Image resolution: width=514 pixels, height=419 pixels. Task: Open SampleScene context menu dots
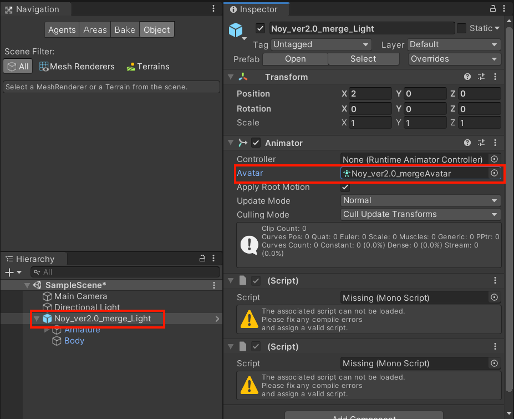tap(213, 285)
